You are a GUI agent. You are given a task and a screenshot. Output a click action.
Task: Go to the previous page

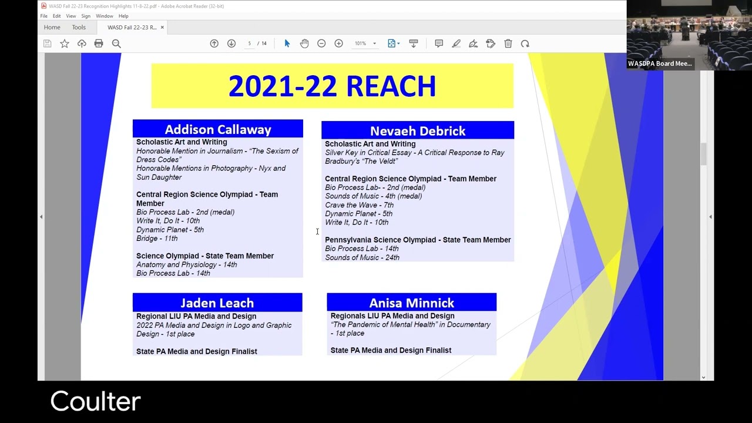tap(214, 43)
